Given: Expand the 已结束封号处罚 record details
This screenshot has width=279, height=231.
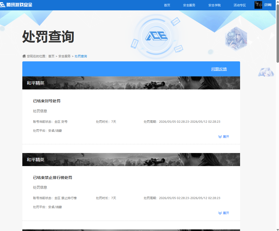Looking at the screenshot, I should click(224, 137).
